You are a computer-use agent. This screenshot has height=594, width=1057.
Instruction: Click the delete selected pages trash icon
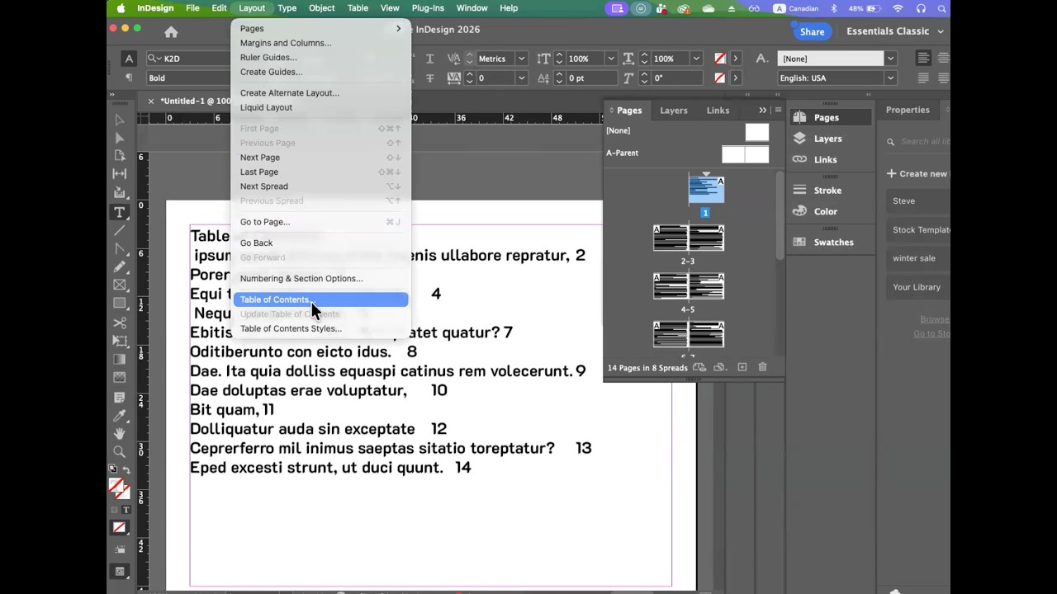click(x=762, y=367)
